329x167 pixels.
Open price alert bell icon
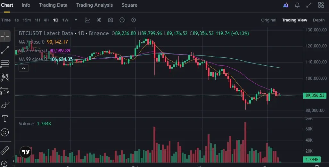pyautogui.click(x=297, y=5)
